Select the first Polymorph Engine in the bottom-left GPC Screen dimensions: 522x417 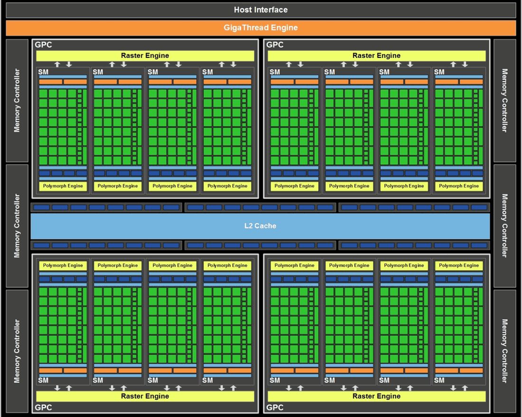pyautogui.click(x=63, y=266)
